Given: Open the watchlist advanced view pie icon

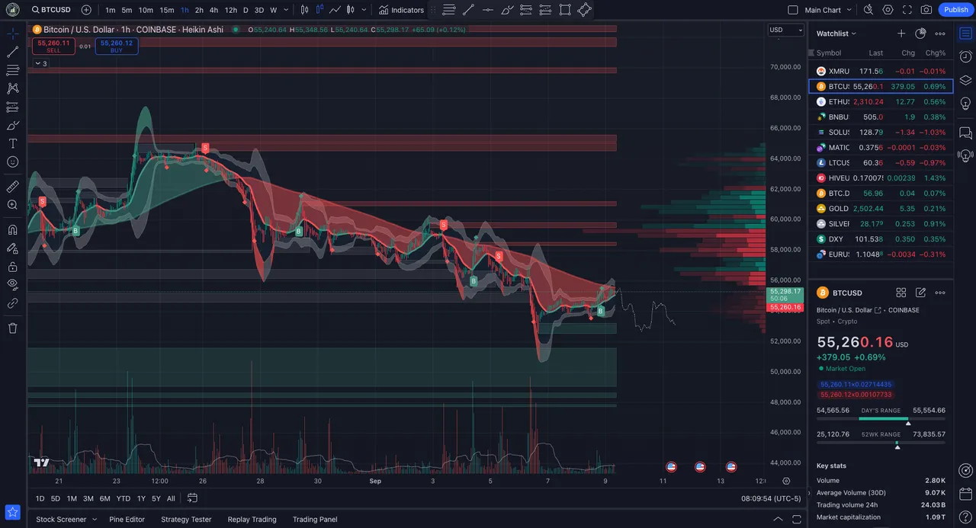Looking at the screenshot, I should click(x=920, y=34).
